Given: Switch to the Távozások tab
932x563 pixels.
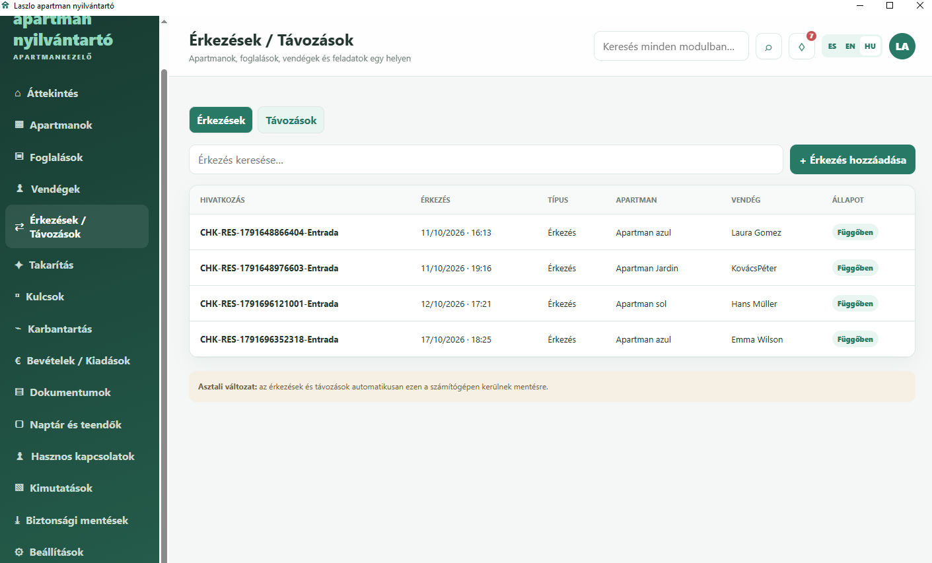Looking at the screenshot, I should (x=291, y=120).
